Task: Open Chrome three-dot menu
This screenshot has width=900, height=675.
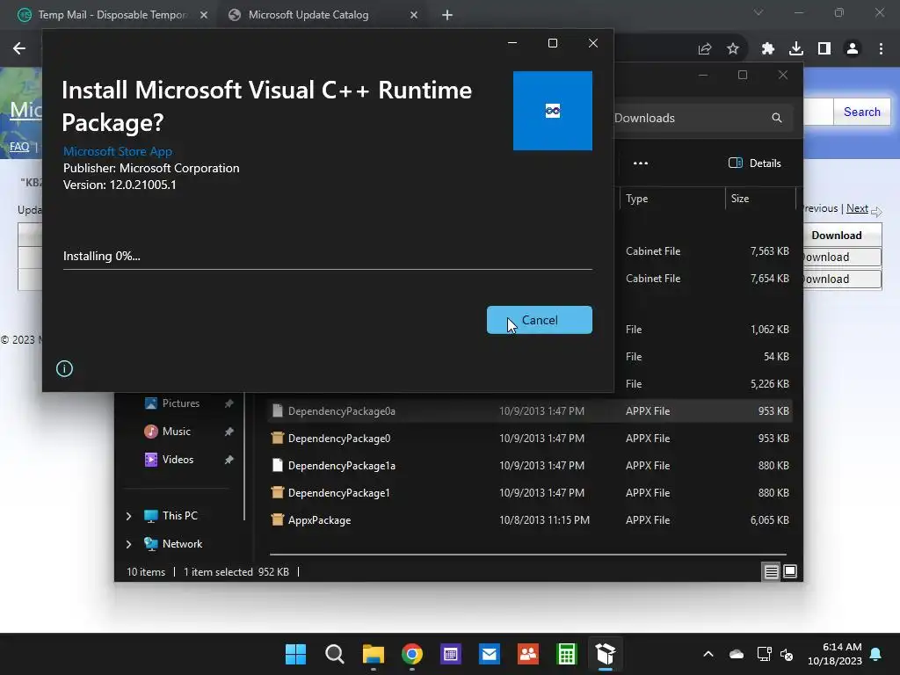Action: 881,49
